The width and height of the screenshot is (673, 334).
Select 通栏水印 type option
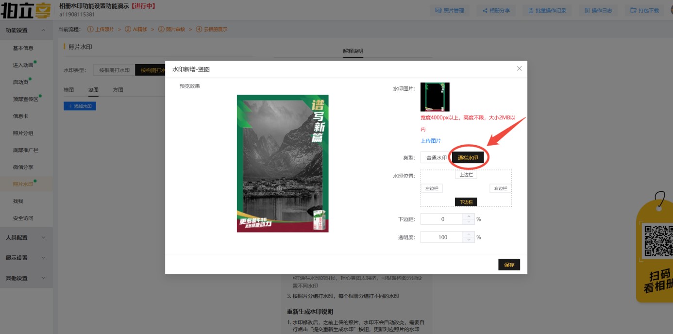tap(468, 158)
